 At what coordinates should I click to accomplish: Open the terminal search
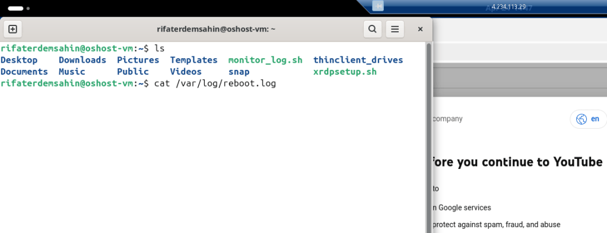(373, 29)
